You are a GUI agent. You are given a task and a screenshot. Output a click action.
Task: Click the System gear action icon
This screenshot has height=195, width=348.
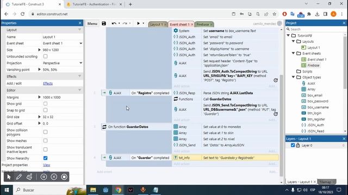point(176,30)
